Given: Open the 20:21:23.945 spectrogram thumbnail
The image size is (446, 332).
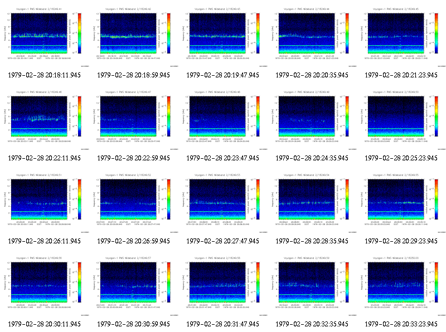Looking at the screenshot, I should (x=401, y=37).
